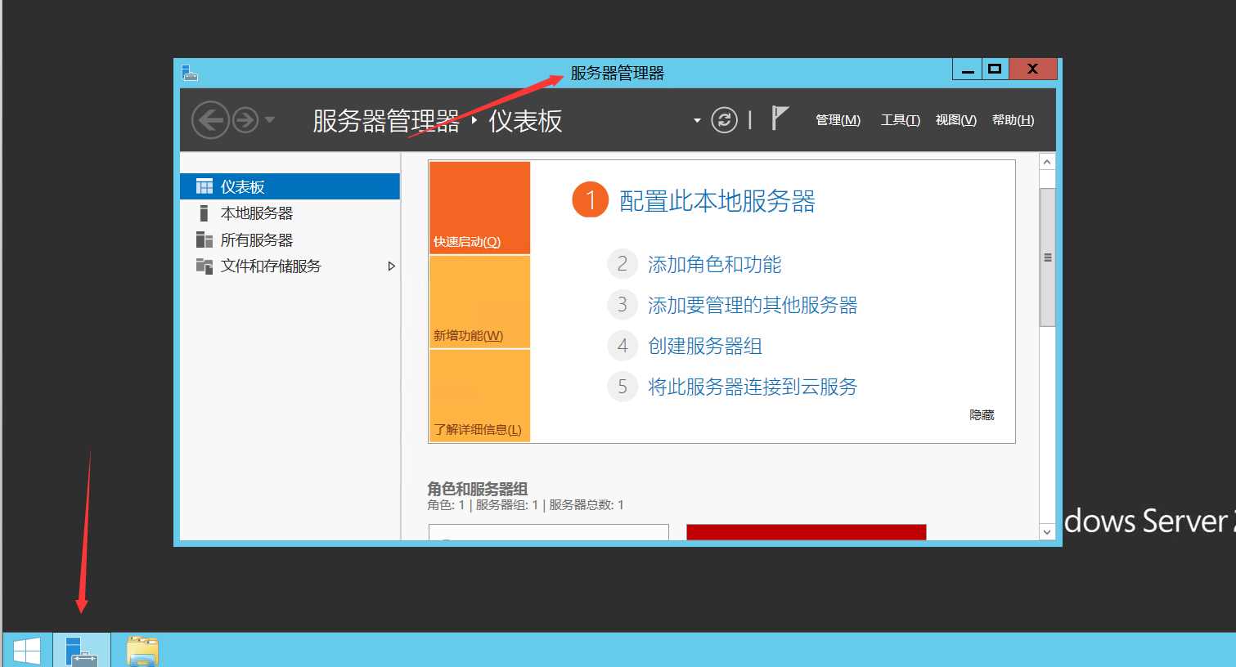This screenshot has width=1236, height=667.
Task: Click the back navigation arrow
Action: 210,119
